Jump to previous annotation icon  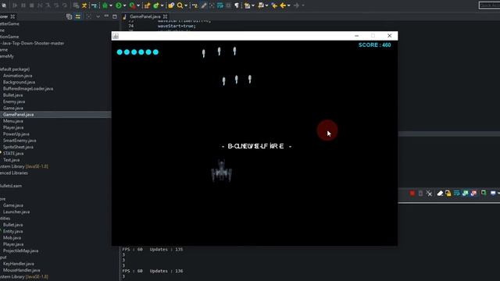point(260,5)
